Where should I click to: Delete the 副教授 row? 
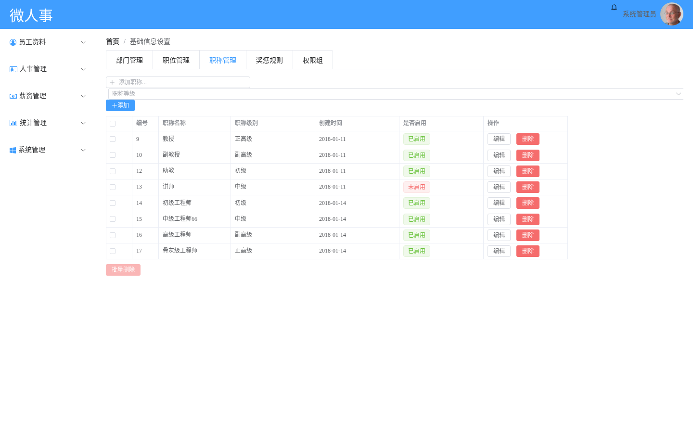528,155
